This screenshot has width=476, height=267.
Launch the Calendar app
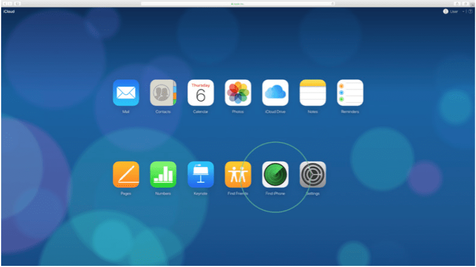(201, 93)
